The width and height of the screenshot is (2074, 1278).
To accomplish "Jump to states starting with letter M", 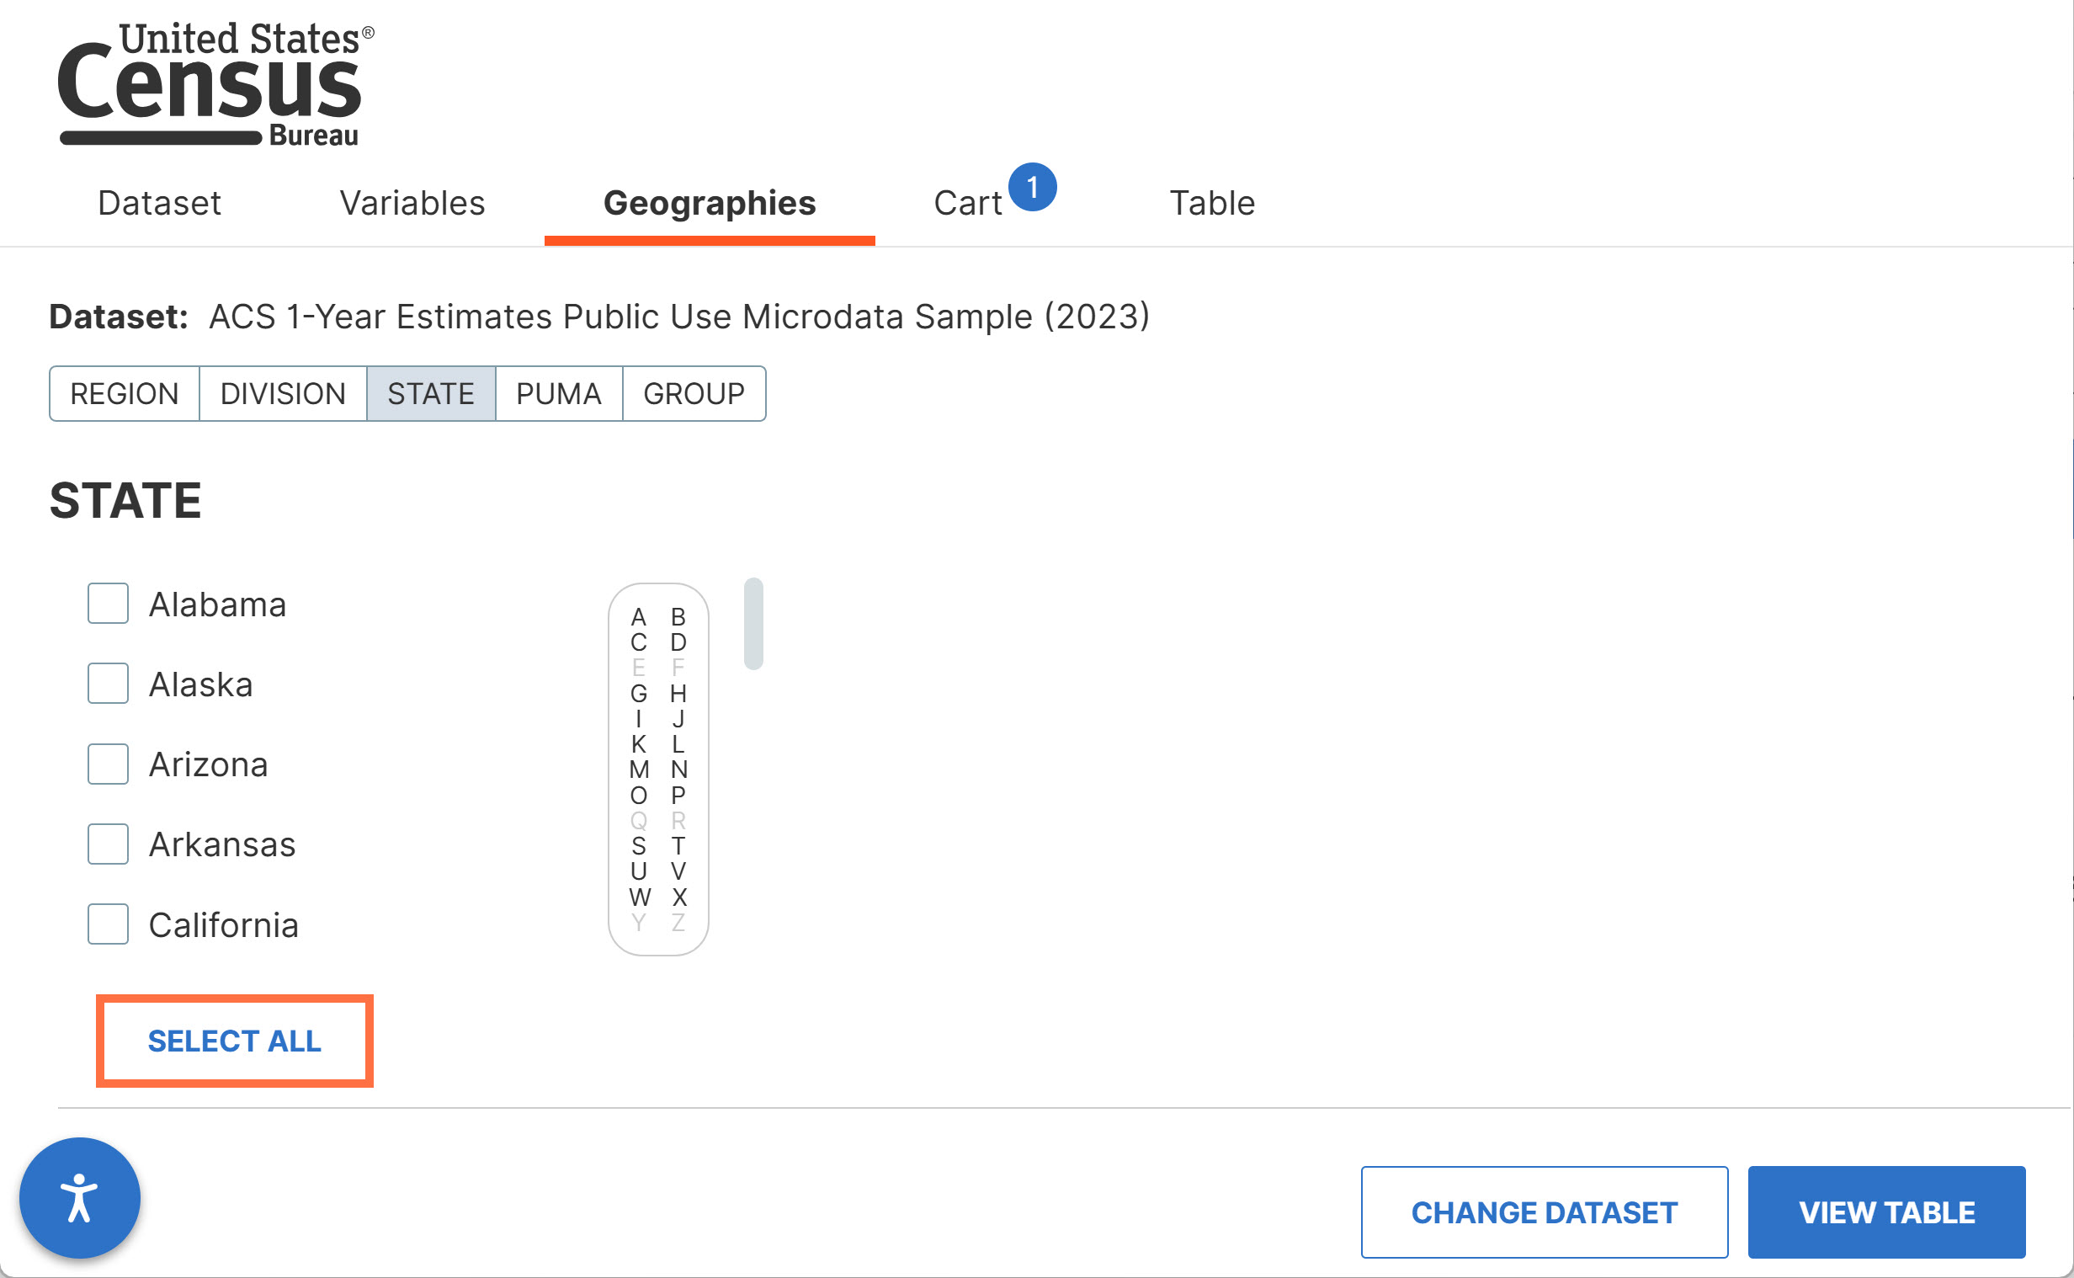I will 639,770.
